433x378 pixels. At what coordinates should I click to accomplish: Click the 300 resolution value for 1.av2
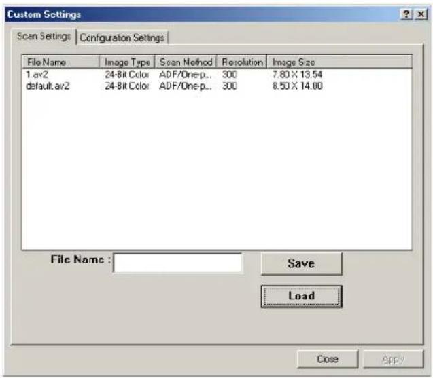tap(230, 74)
